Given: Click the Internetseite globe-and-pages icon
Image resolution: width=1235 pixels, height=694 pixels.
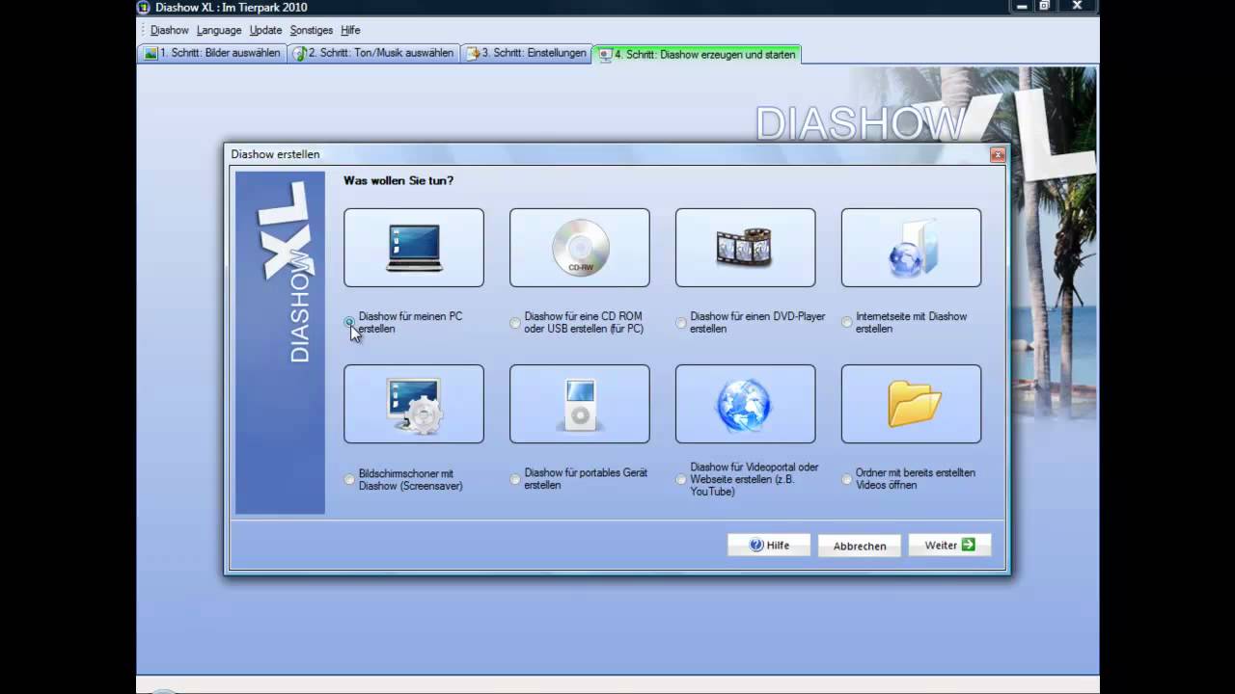Looking at the screenshot, I should point(912,248).
